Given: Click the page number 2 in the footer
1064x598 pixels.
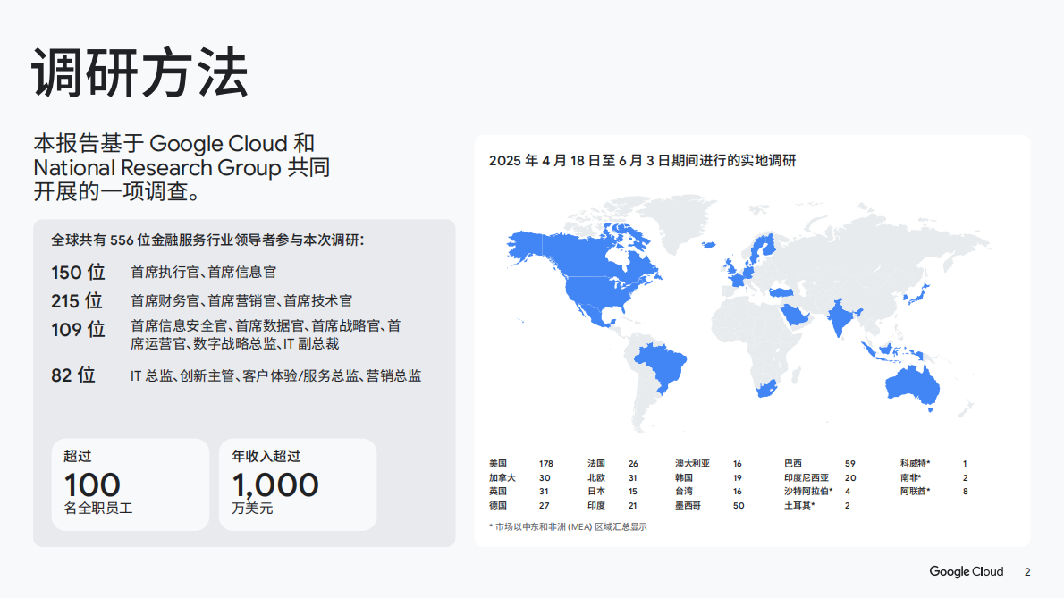Looking at the screenshot, I should [1026, 570].
